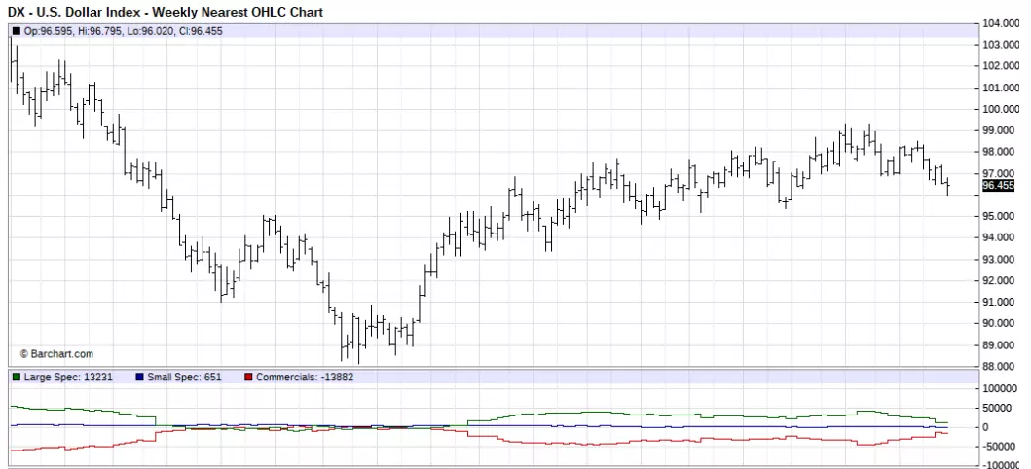Screen dimensions: 1031x469
Task: Click the highlighted 96.455 price label
Action: point(998,185)
